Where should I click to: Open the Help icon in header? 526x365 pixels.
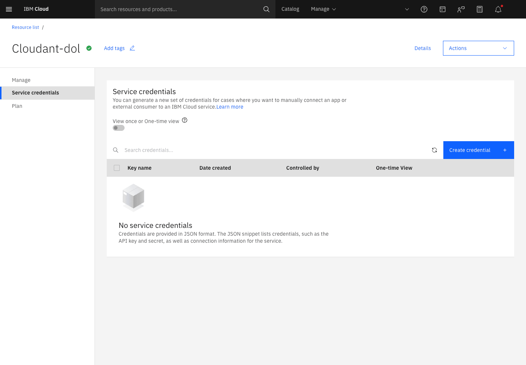[424, 9]
